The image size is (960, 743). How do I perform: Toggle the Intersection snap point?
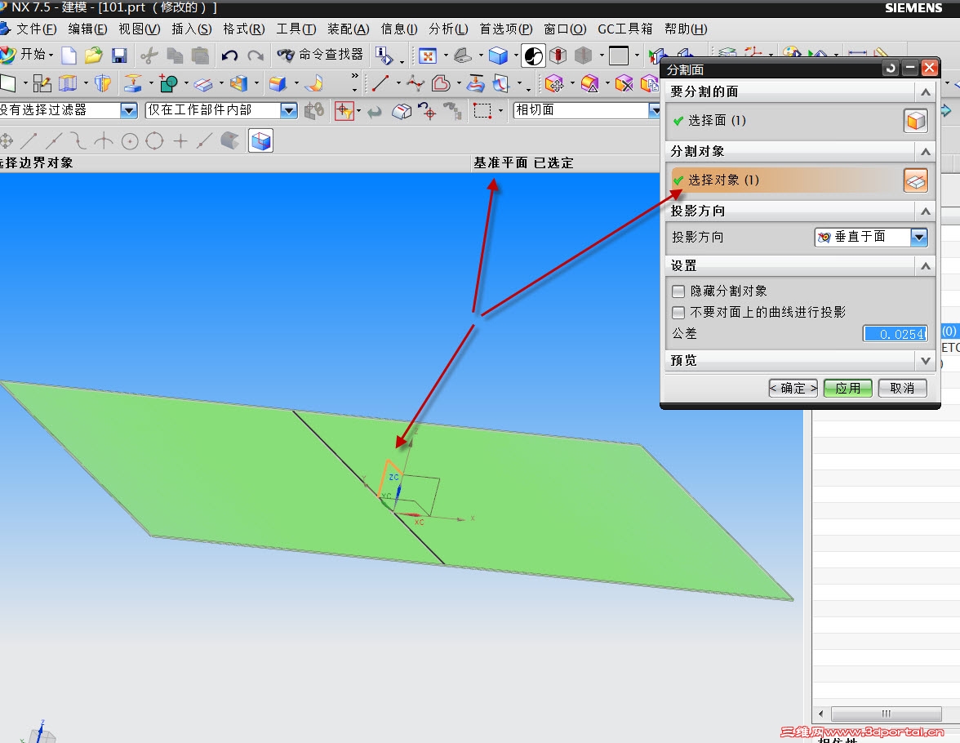click(104, 141)
